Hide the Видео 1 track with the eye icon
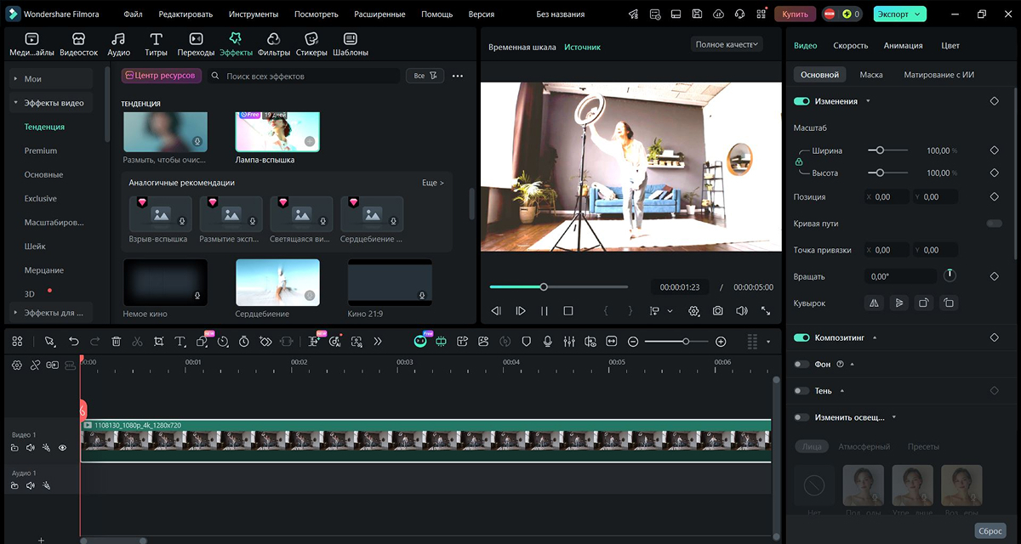 pyautogui.click(x=62, y=448)
